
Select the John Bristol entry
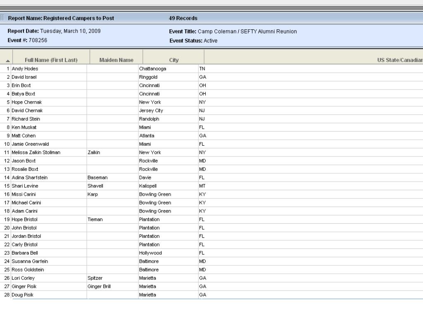pos(24,227)
